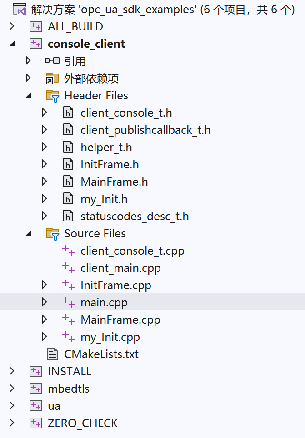Screen dimensions: 305x438
Task: Collapse the Header Files folder
Action: coord(29,95)
